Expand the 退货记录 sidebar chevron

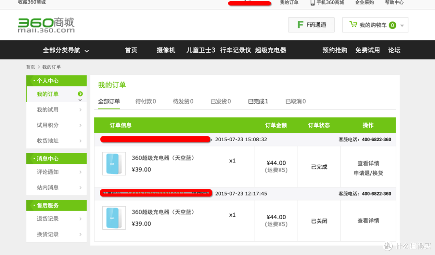pyautogui.click(x=81, y=219)
